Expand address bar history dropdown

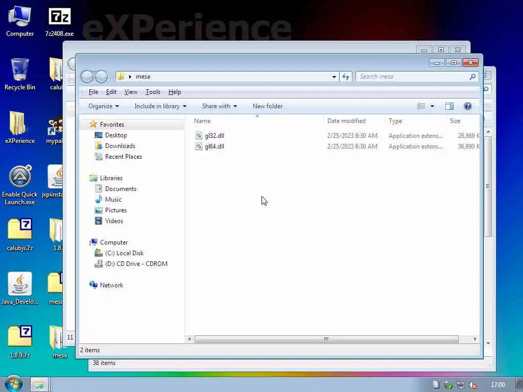[334, 77]
